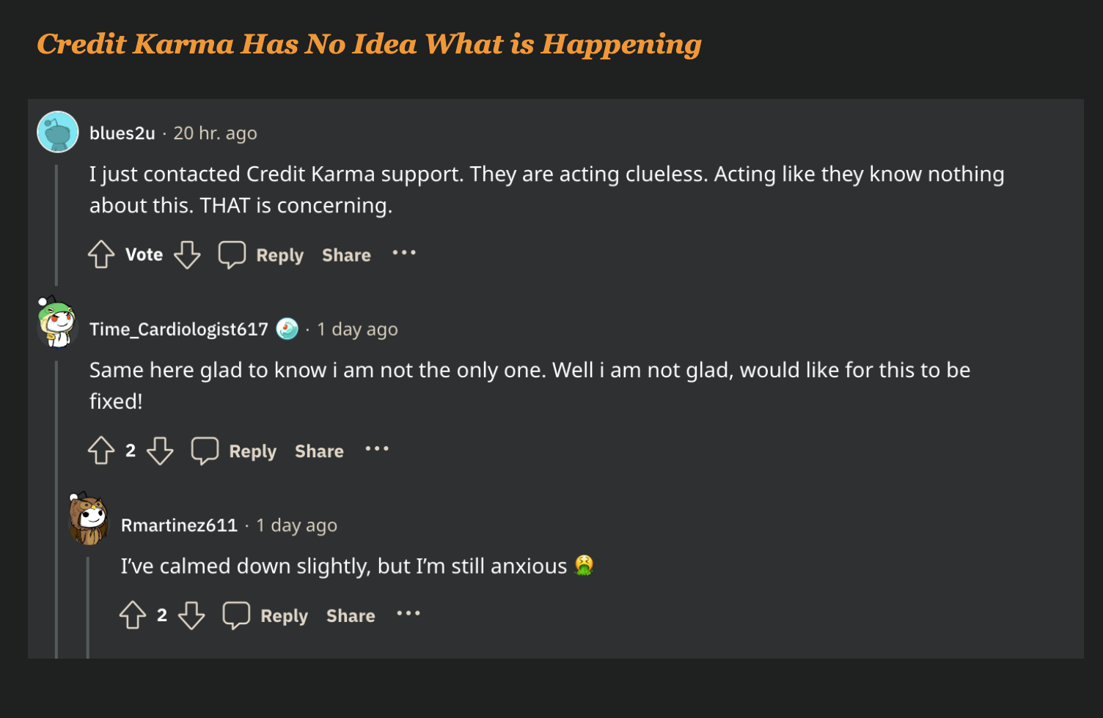Collapse Rmartinez611's reply thread line

coord(88,607)
